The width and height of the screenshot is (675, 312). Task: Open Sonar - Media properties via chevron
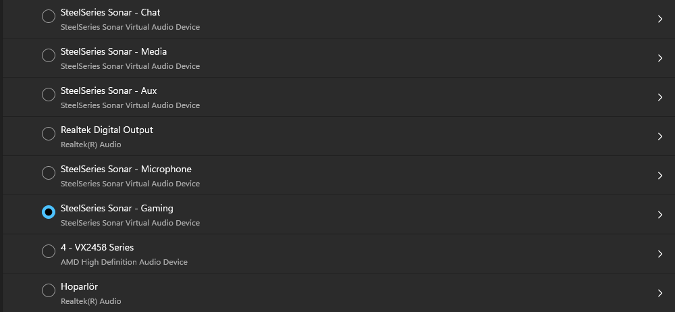tap(660, 58)
